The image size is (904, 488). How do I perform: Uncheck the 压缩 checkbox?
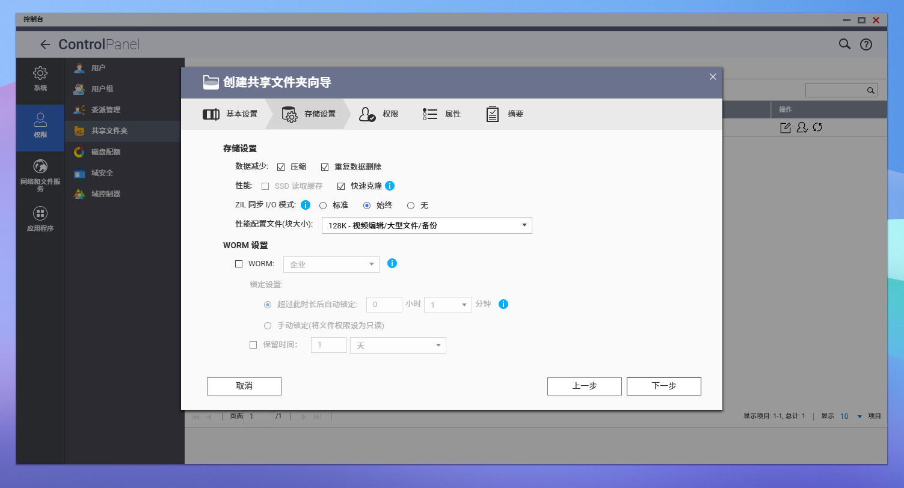[281, 166]
